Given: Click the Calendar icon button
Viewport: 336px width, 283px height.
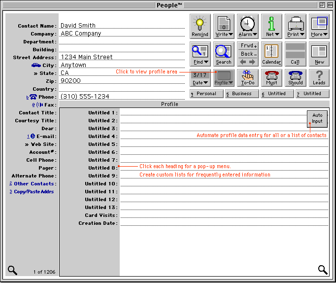Looking at the screenshot, I should coord(271,54).
